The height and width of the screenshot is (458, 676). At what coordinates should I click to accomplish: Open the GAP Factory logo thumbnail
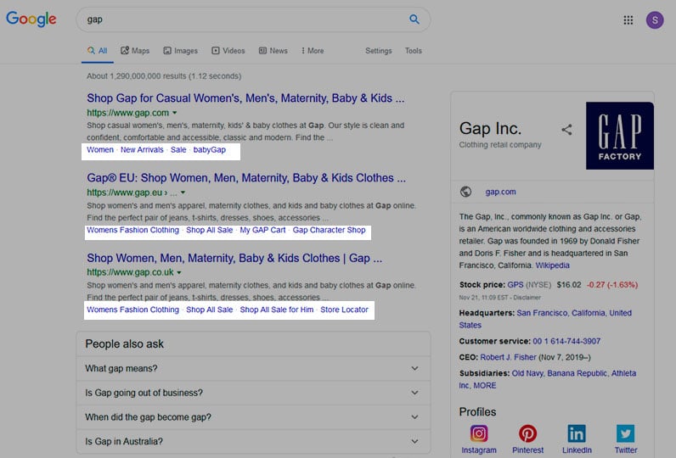619,136
